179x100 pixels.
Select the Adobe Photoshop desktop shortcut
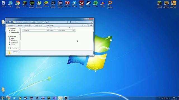[53, 4]
